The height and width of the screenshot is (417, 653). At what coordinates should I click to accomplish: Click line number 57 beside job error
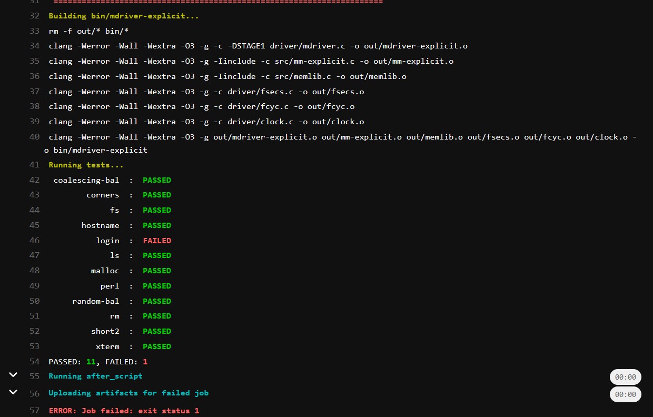(34, 411)
